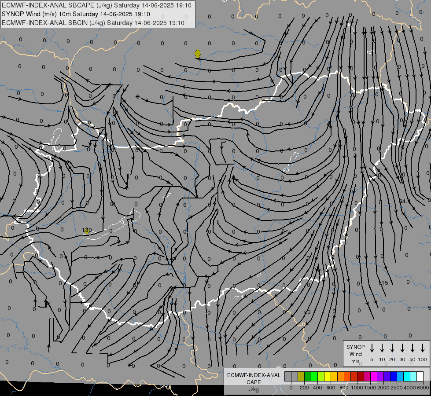Pick the white 6000 J/kg swatch
The width and height of the screenshot is (431, 396).
(x=420, y=376)
